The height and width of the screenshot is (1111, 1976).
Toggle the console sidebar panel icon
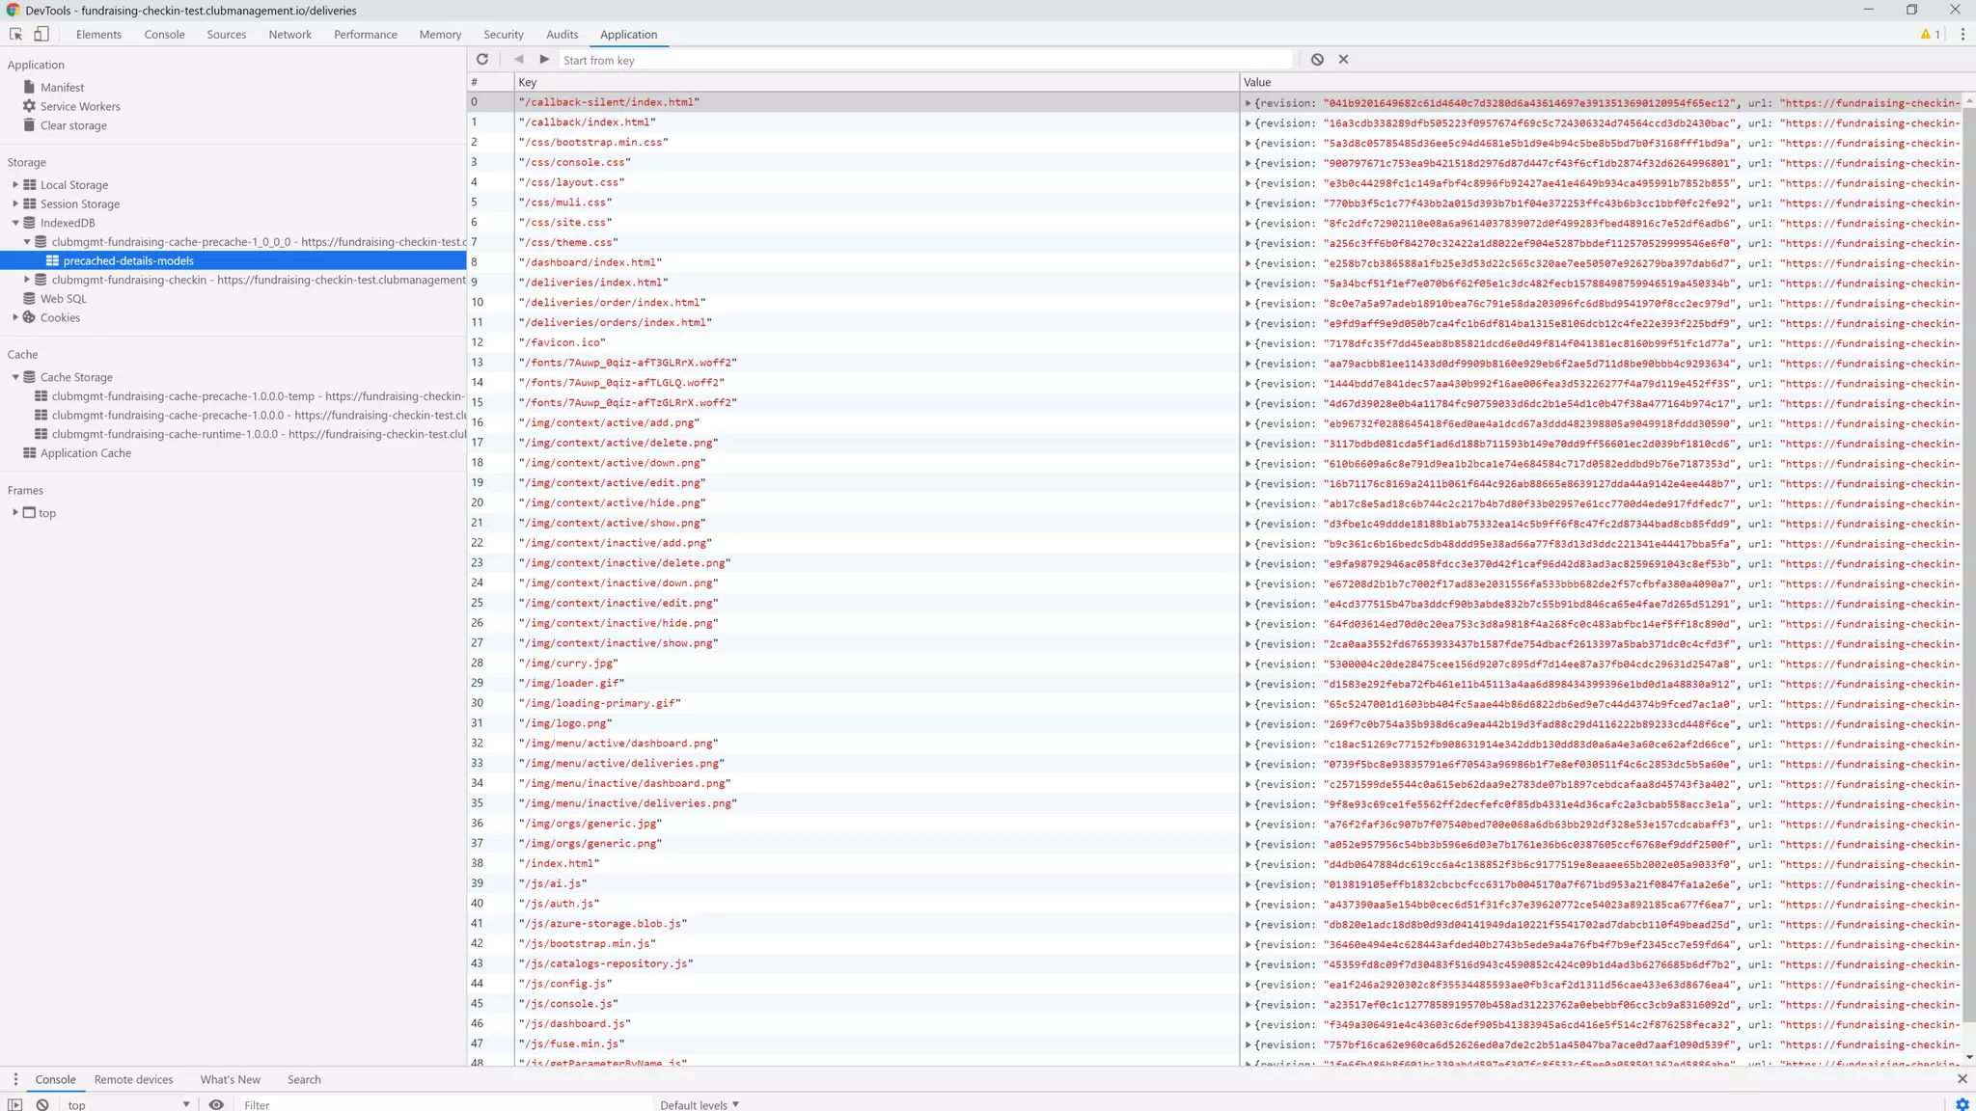[x=14, y=1104]
